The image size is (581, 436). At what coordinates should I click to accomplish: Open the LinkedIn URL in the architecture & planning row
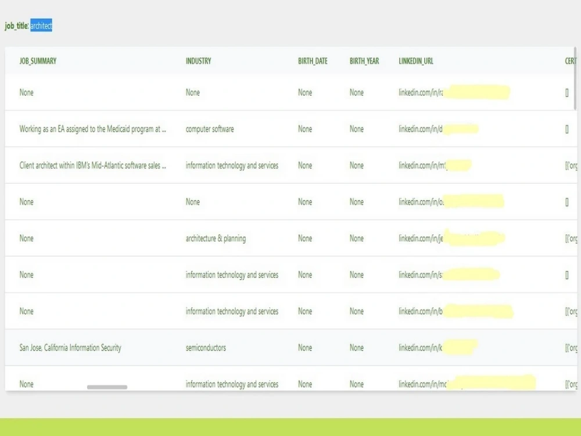pos(452,238)
